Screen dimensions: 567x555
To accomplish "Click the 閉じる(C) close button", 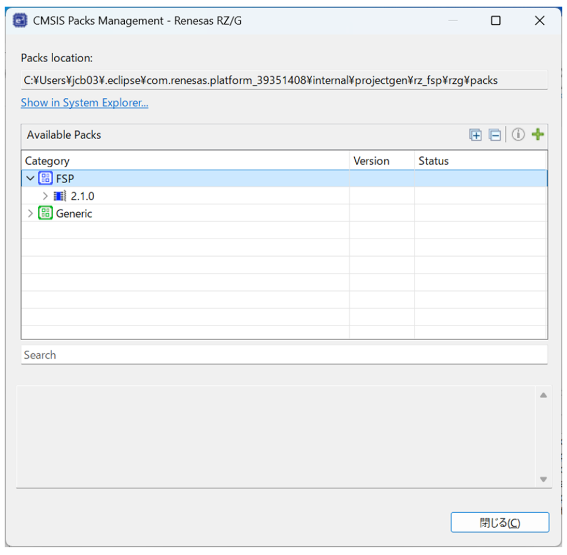I will click(x=499, y=522).
